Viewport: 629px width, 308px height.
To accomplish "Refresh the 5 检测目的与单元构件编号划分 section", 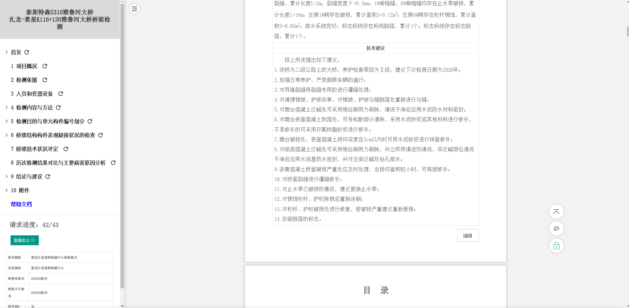I will tap(90, 121).
